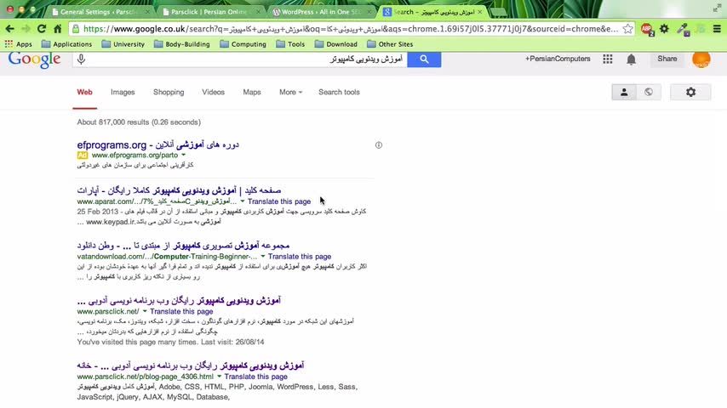Click Translate this page for vatandownload result
This screenshot has height=408, width=727.
pyautogui.click(x=300, y=257)
